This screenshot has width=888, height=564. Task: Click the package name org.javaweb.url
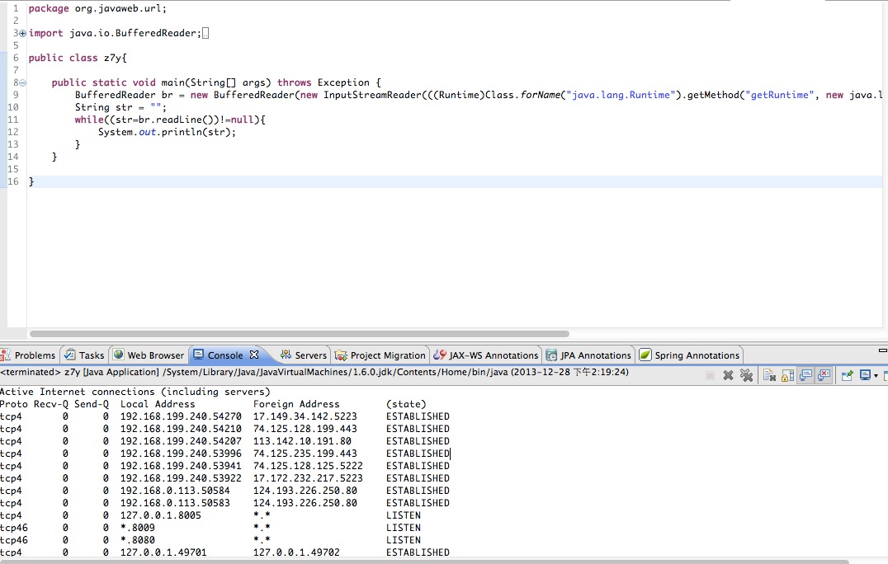pos(118,8)
